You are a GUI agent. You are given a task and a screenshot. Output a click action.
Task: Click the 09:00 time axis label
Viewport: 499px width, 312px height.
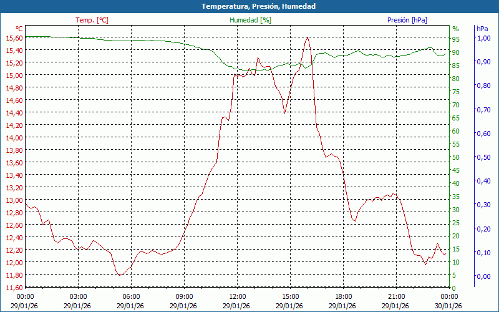(x=184, y=296)
